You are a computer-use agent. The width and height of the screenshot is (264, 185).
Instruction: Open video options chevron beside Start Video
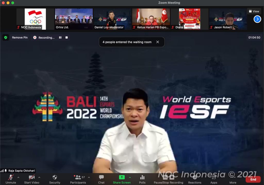[x=39, y=177]
